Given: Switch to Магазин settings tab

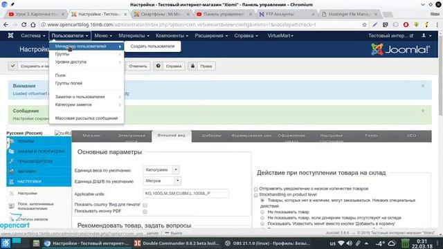Looking at the screenshot, I should 91,136.
